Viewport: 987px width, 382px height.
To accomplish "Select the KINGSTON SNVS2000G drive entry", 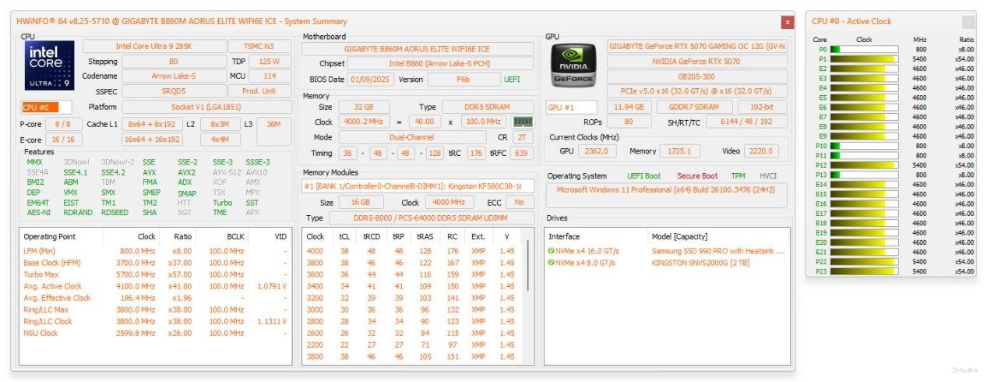I will tap(700, 263).
